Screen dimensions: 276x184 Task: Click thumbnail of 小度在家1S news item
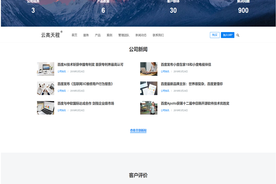pyautogui.click(x=149, y=69)
